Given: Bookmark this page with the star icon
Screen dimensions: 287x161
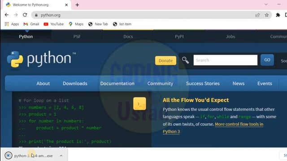Looking at the screenshot, I should (x=267, y=15).
